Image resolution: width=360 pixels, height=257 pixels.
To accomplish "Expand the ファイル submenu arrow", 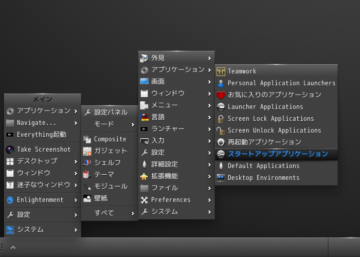I will click(209, 189).
